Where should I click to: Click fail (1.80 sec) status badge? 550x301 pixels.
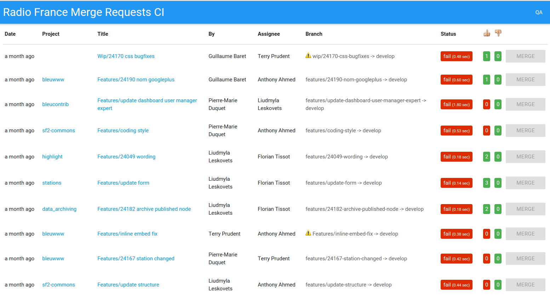pos(457,104)
